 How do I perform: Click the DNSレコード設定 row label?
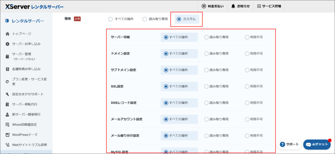pyautogui.click(x=124, y=103)
